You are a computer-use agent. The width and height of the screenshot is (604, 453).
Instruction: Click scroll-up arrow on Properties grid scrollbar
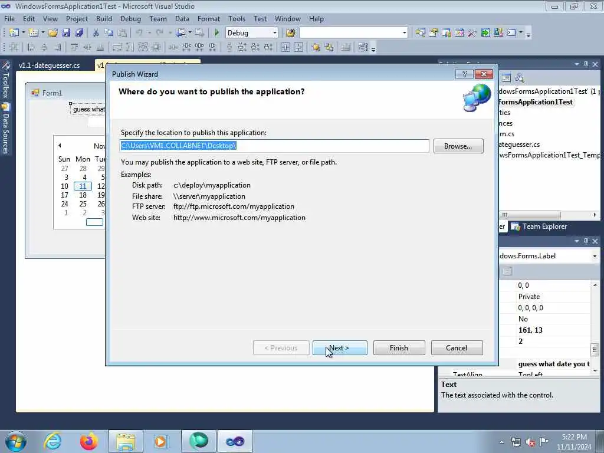coord(595,285)
